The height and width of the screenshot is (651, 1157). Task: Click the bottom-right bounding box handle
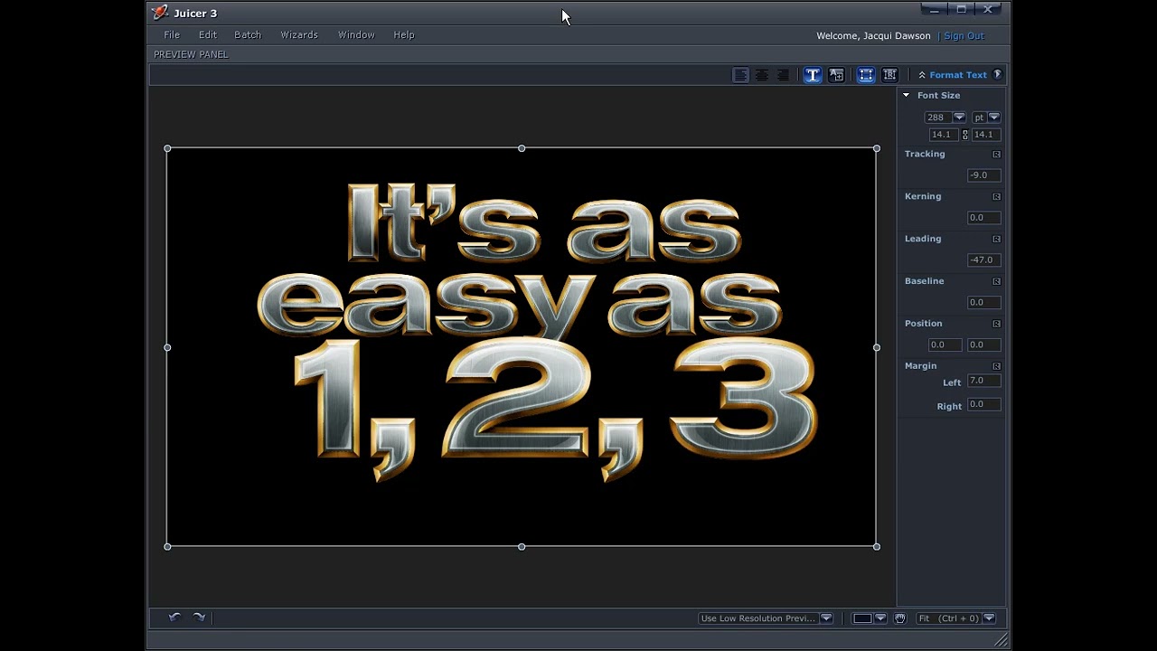pyautogui.click(x=877, y=546)
